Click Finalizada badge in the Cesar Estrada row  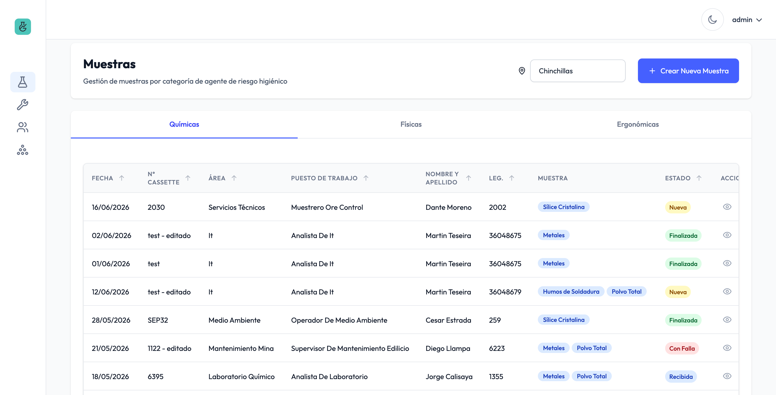pos(683,320)
